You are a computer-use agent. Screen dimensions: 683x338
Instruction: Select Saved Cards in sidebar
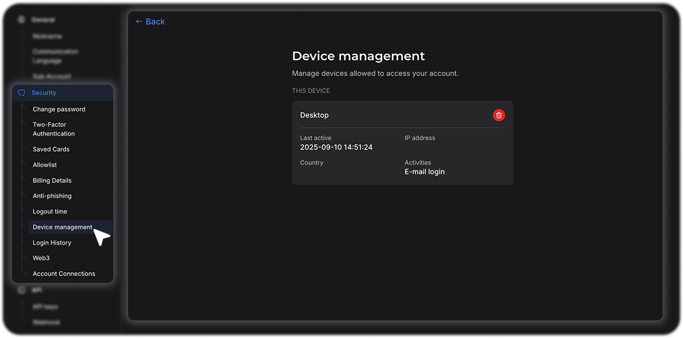tap(51, 149)
